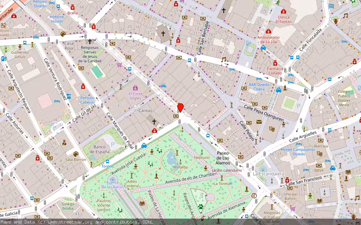Select the ¡Adiós Cordera! label
The width and height of the screenshot is (361, 225).
pyautogui.click(x=132, y=184)
